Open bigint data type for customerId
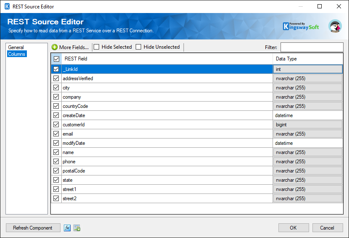 coord(308,125)
